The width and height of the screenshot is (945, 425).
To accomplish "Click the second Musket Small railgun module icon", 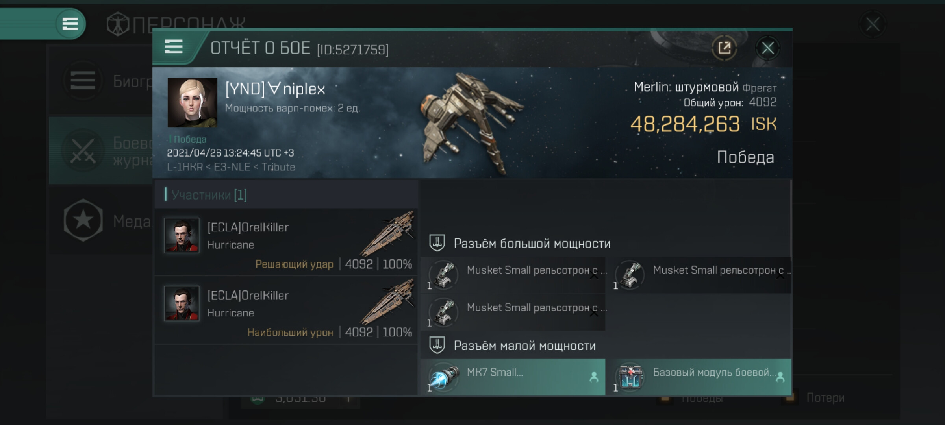I will coord(630,275).
